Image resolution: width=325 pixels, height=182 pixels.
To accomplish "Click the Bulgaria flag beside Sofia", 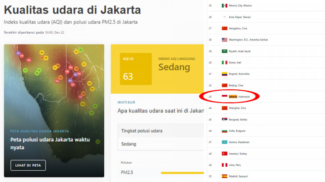I will coord(224,131).
